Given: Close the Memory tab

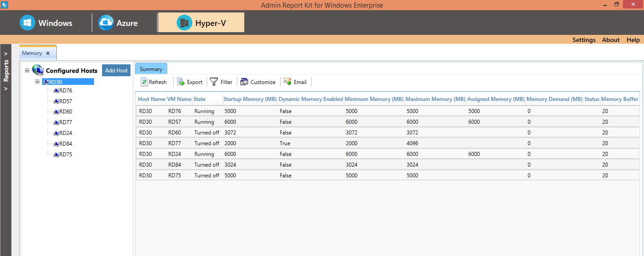Looking at the screenshot, I should click(x=48, y=53).
